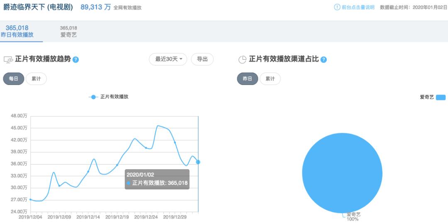
Task: Open the 昨日有效播放 tab
Action: 17,32
